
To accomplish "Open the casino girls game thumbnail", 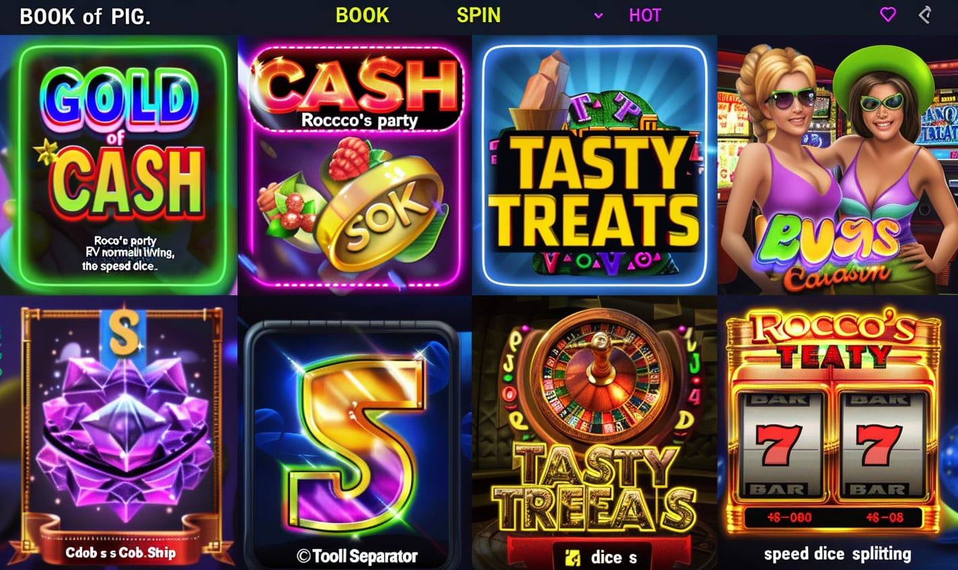I will pyautogui.click(x=838, y=165).
